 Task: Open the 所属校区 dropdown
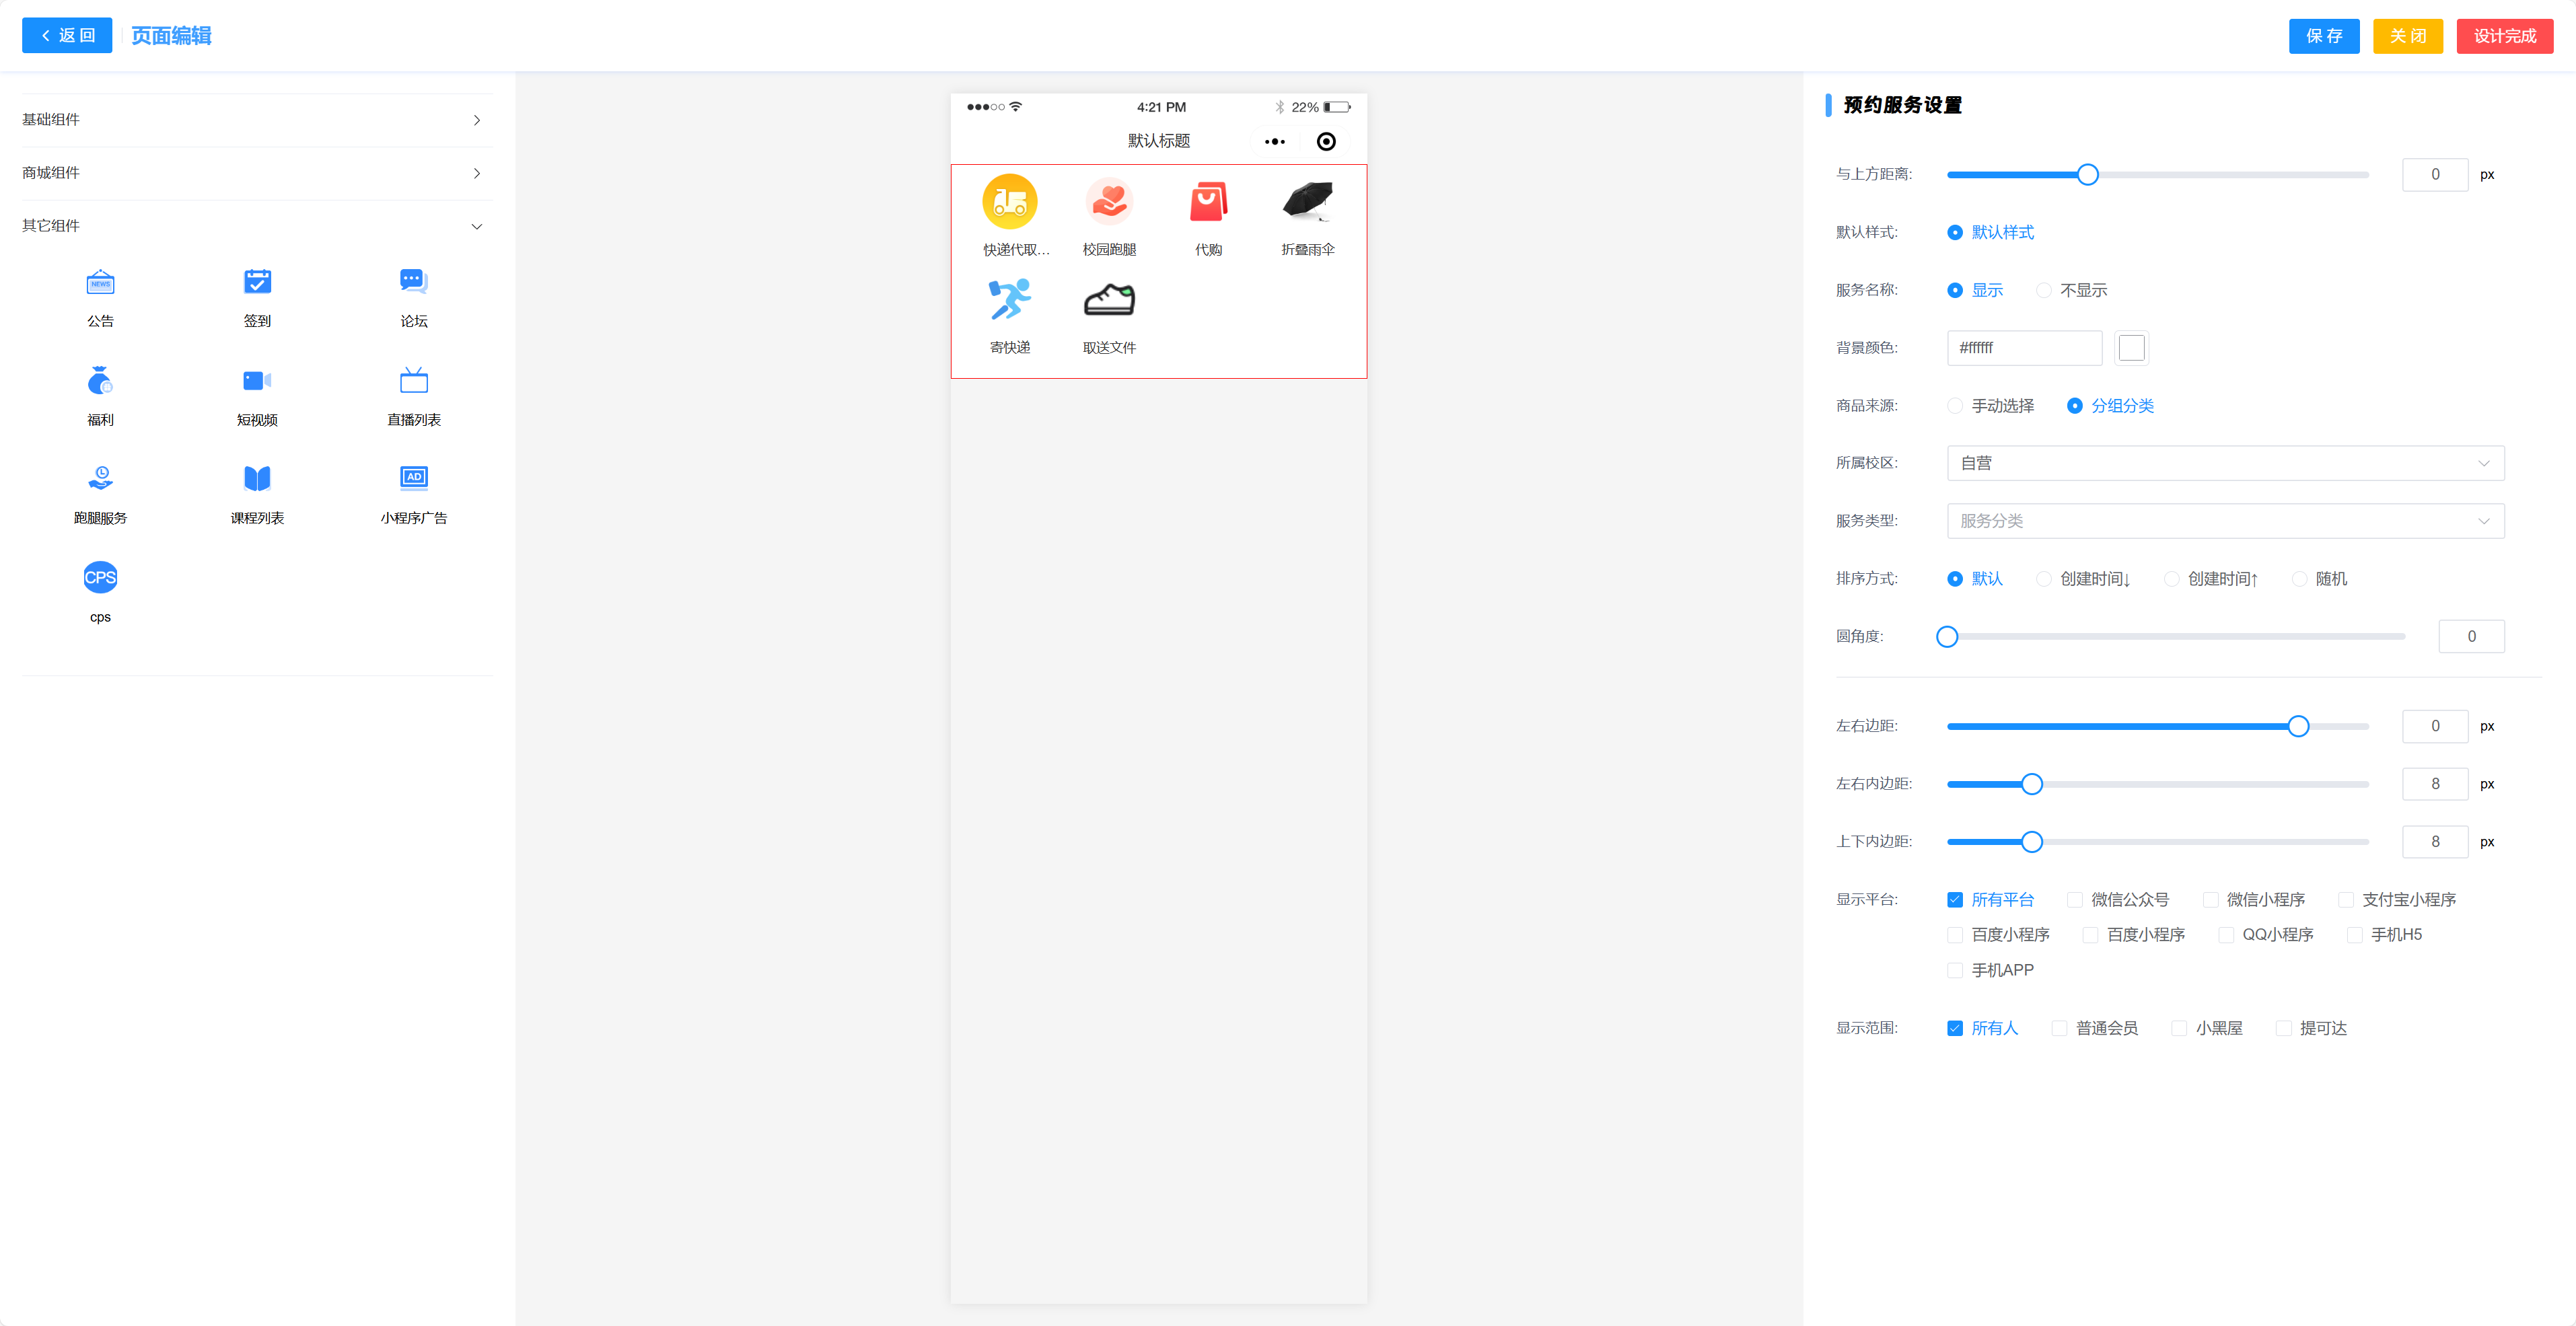tap(2224, 463)
